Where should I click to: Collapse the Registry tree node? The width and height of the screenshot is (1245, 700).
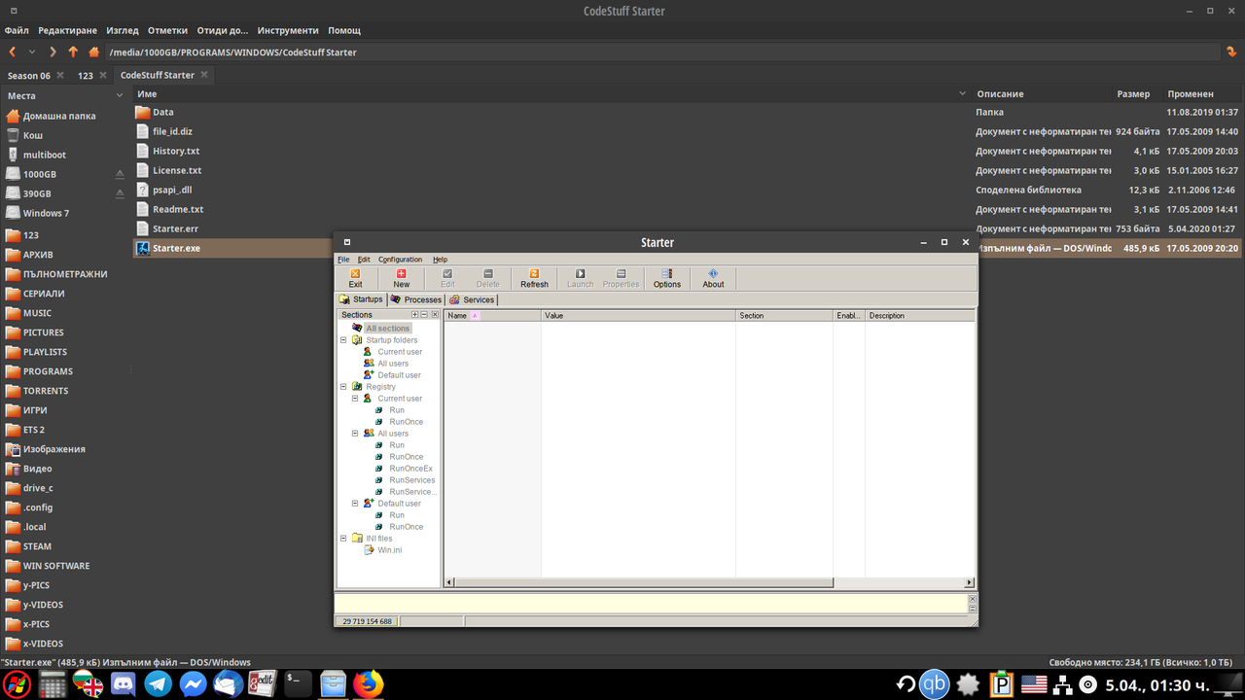click(x=344, y=387)
